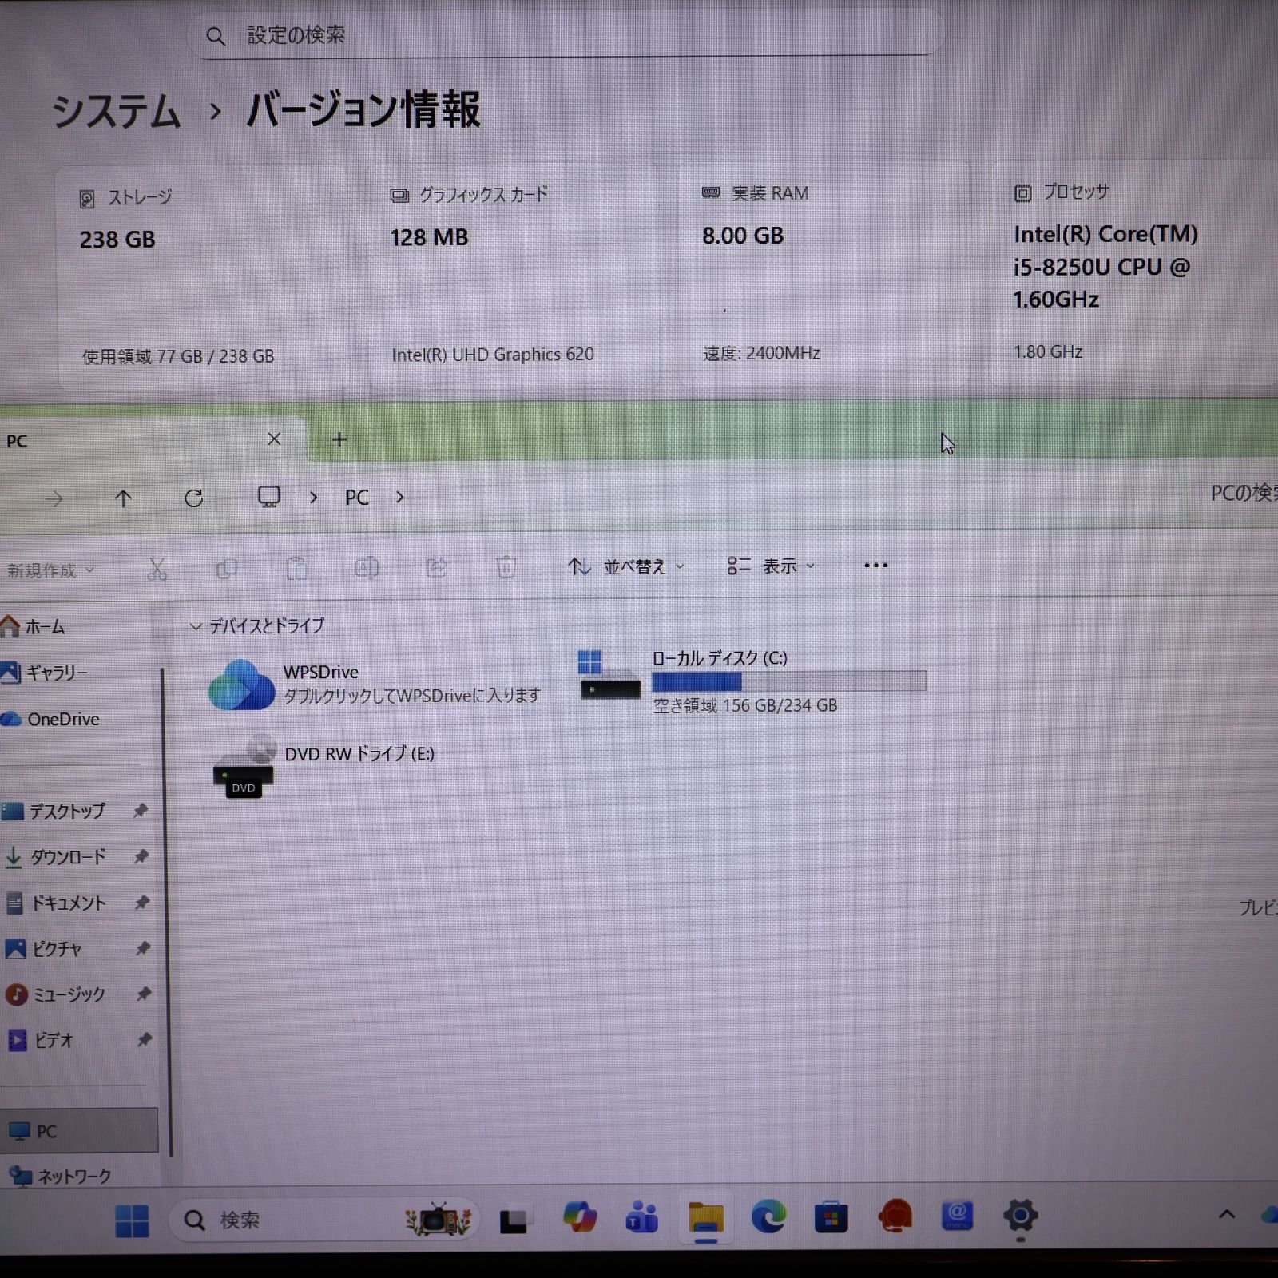Click the システム breadcrumb link

pyautogui.click(x=117, y=110)
